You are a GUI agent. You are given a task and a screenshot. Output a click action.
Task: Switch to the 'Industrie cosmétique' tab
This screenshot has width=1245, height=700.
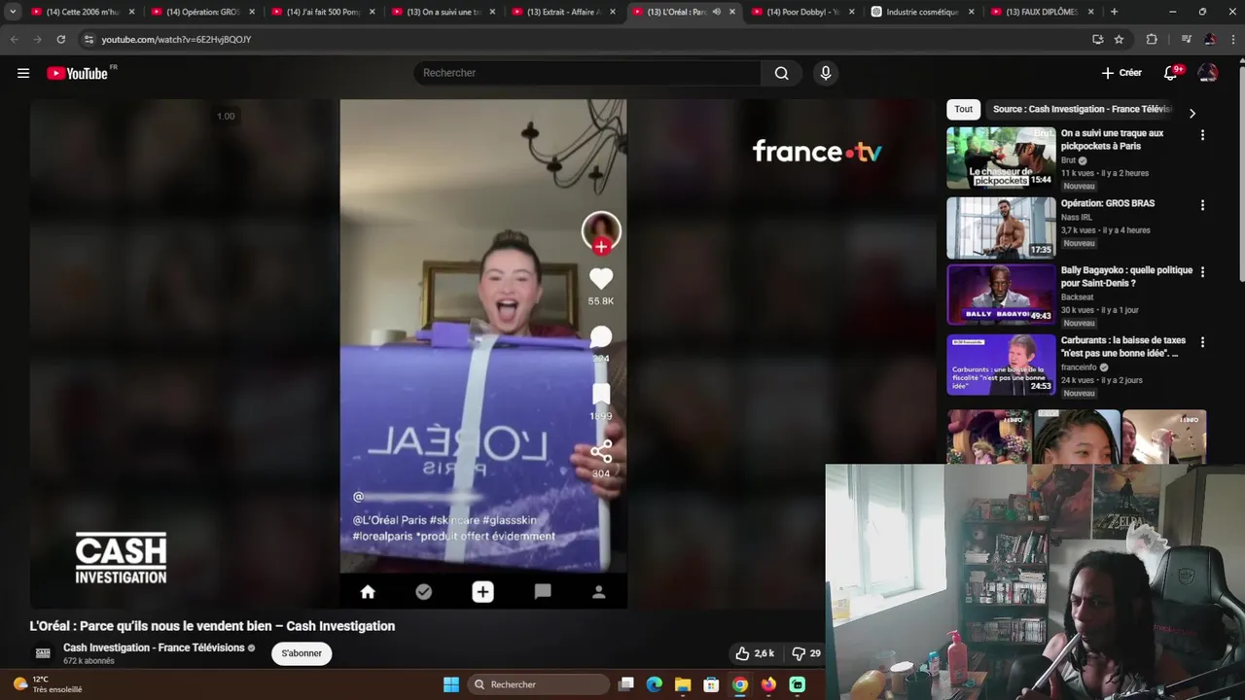[x=922, y=12]
